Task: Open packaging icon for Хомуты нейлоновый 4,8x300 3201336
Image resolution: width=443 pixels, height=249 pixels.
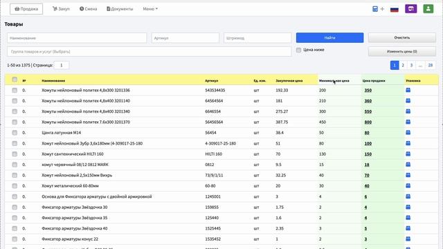Action: 408,90
